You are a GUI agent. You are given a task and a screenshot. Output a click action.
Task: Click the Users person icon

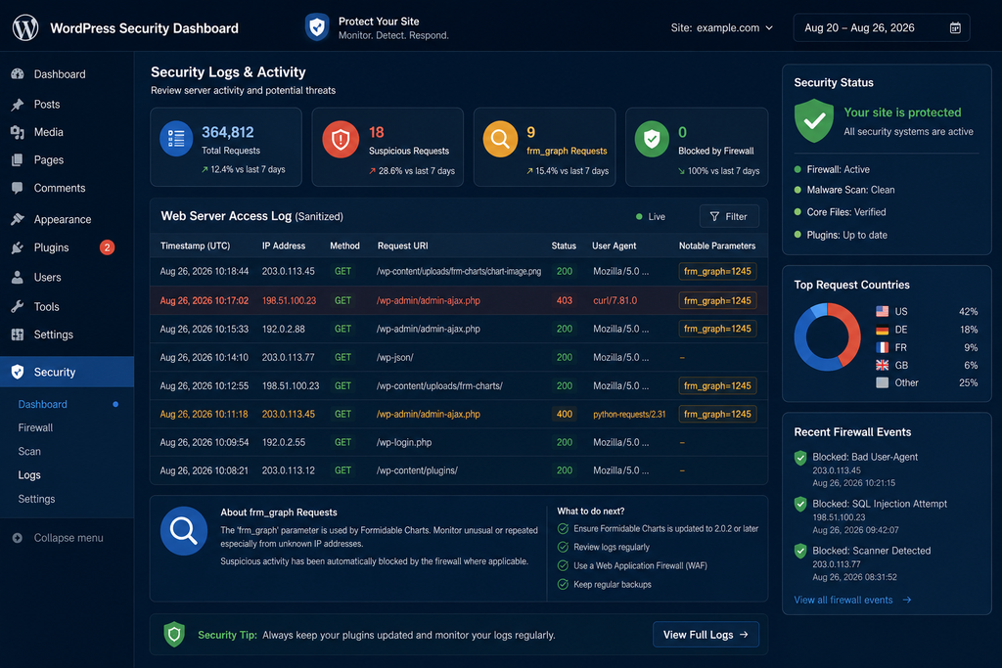[x=18, y=277]
